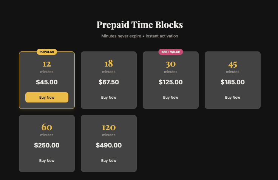Select the POPULAR badge
Viewport: 278px width, 180px height.
pyautogui.click(x=47, y=52)
